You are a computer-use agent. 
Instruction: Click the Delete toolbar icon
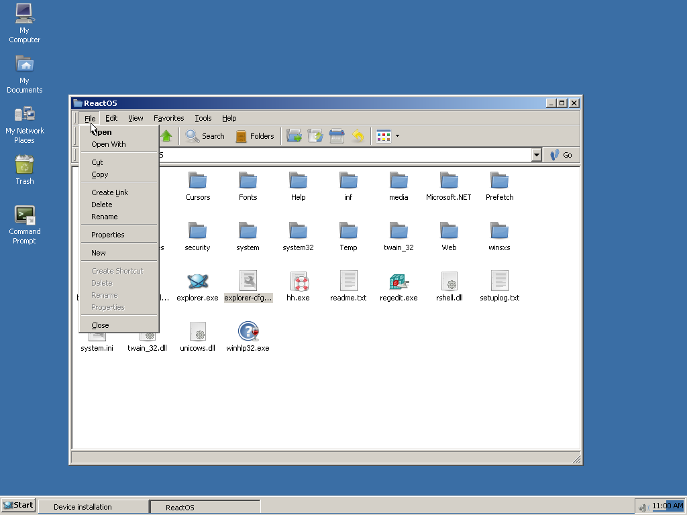point(337,136)
